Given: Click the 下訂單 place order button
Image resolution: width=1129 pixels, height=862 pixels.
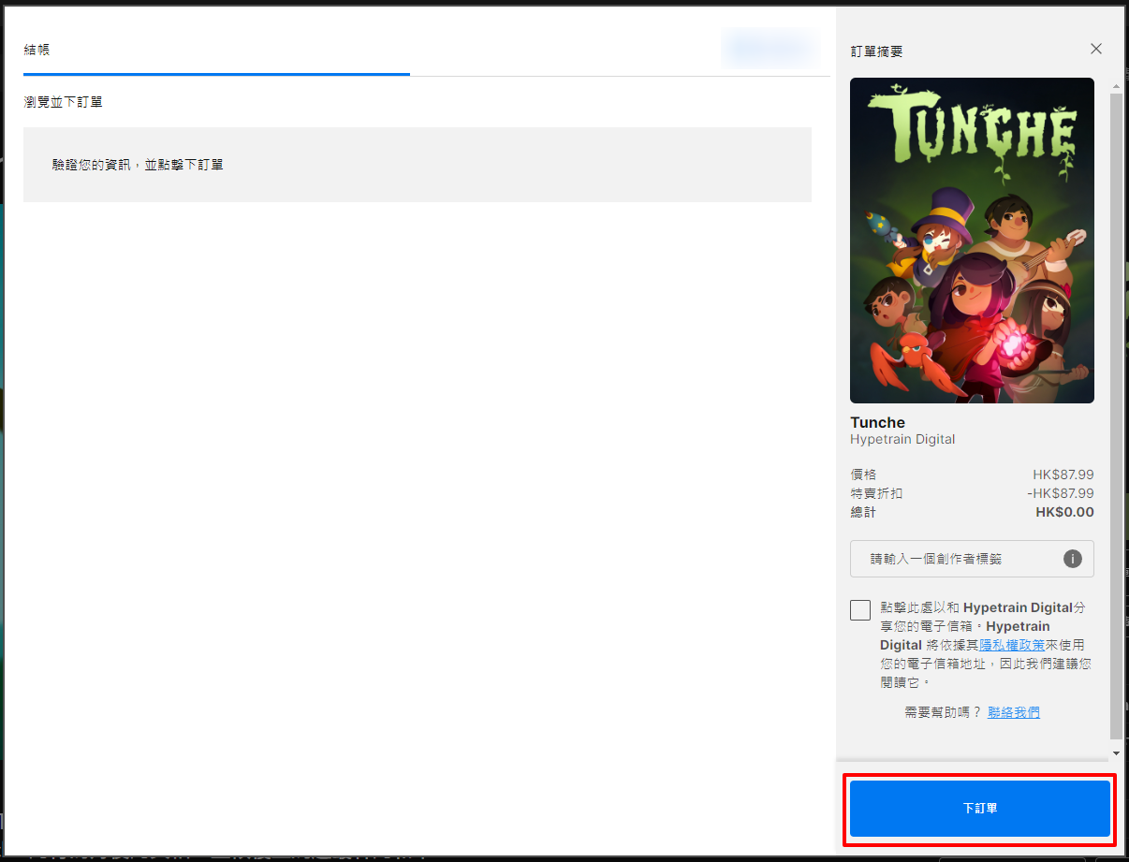Looking at the screenshot, I should (979, 808).
